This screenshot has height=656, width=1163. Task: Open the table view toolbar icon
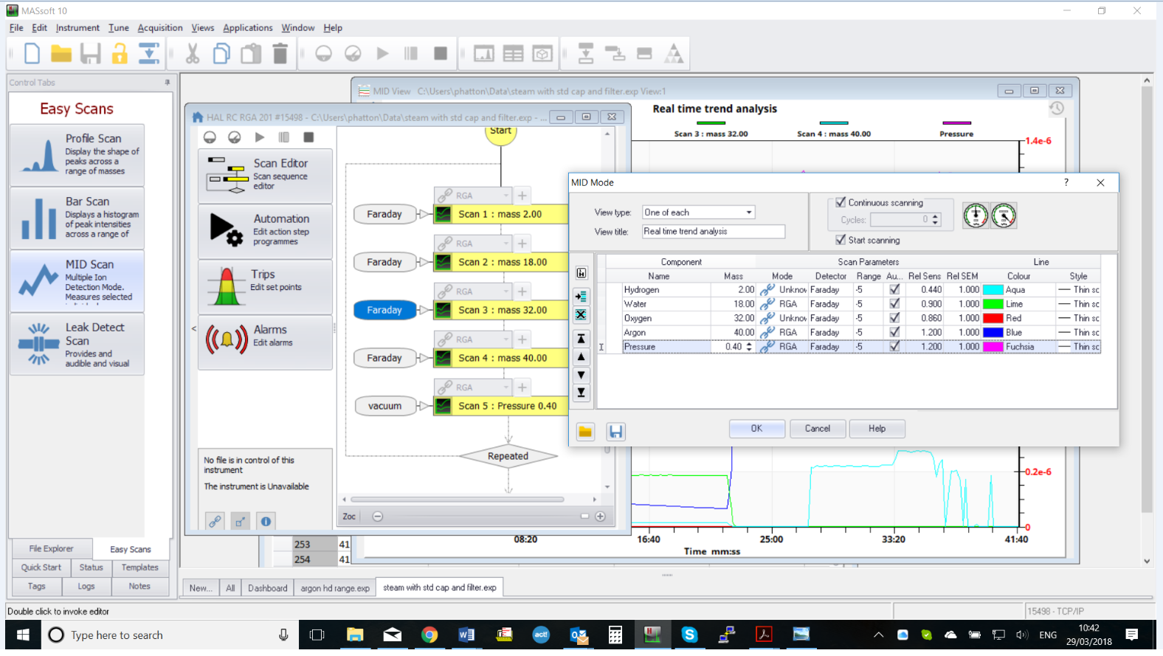[x=513, y=53]
